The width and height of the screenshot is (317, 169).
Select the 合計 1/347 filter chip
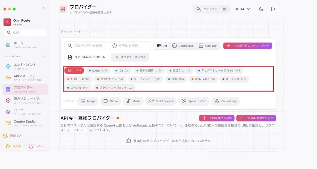pos(74,70)
